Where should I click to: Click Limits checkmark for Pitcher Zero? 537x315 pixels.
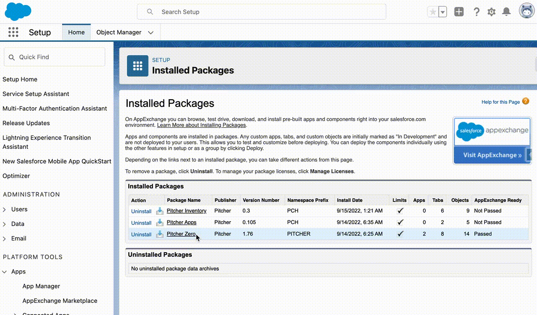(x=400, y=234)
